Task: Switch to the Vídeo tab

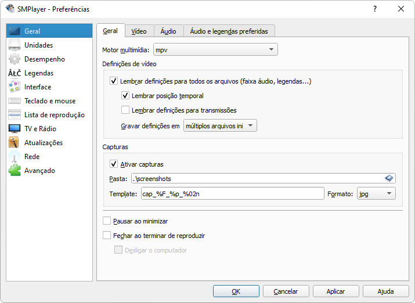Action: pyautogui.click(x=139, y=31)
